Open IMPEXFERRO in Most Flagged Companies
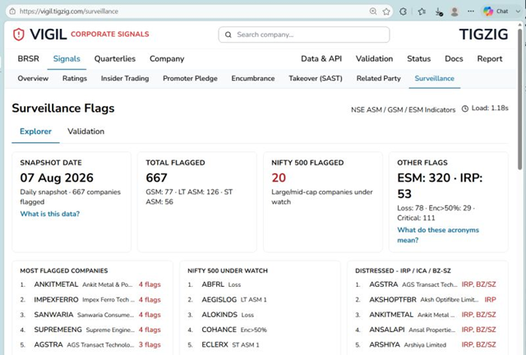Viewport: 526px width, 355px height. (x=90, y=300)
